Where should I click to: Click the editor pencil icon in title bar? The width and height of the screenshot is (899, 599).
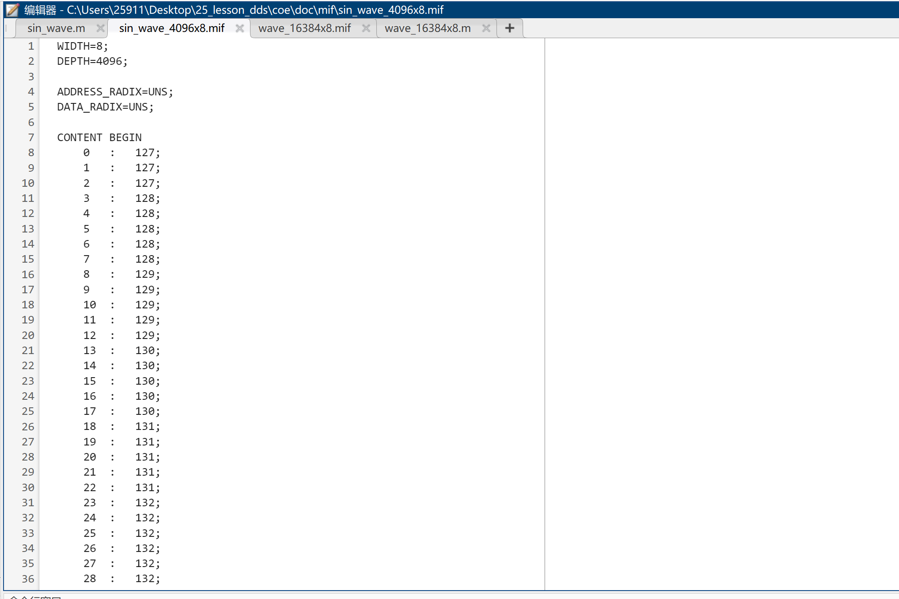(12, 9)
